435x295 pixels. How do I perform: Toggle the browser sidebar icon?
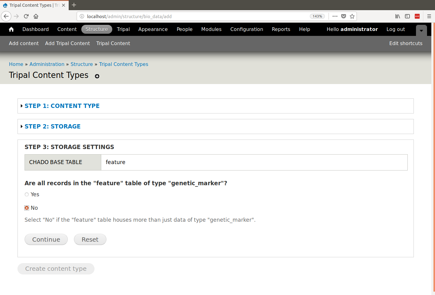coord(407,16)
